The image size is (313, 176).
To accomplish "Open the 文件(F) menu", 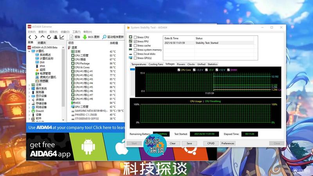I will point(31,32).
